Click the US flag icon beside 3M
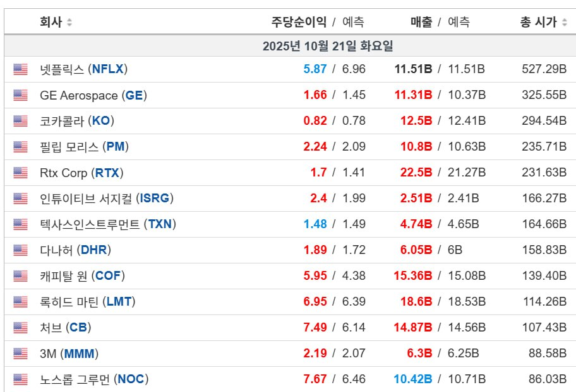Screen dimensions: 576x392 click(x=21, y=354)
